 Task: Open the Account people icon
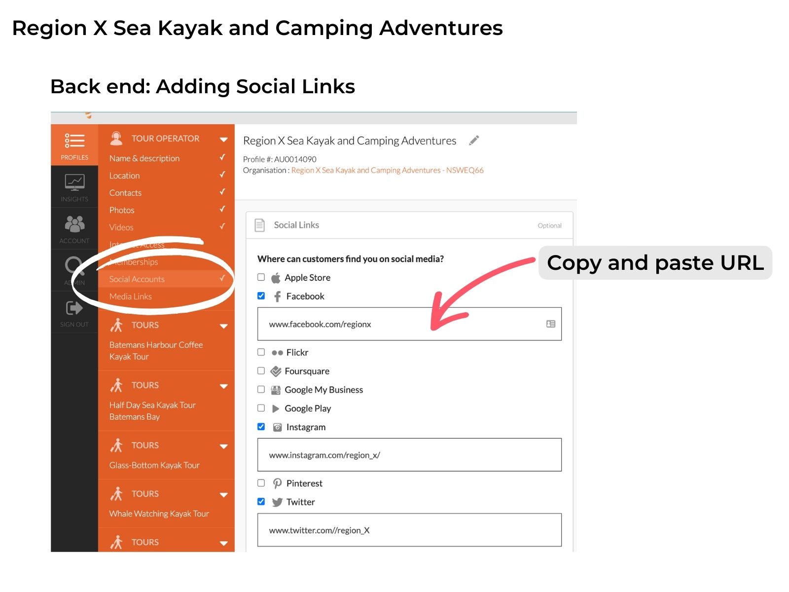pyautogui.click(x=74, y=224)
